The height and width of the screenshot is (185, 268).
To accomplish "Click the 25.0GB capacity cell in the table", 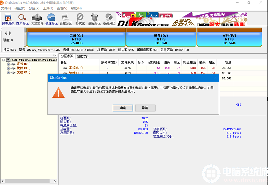I will 227,68.
